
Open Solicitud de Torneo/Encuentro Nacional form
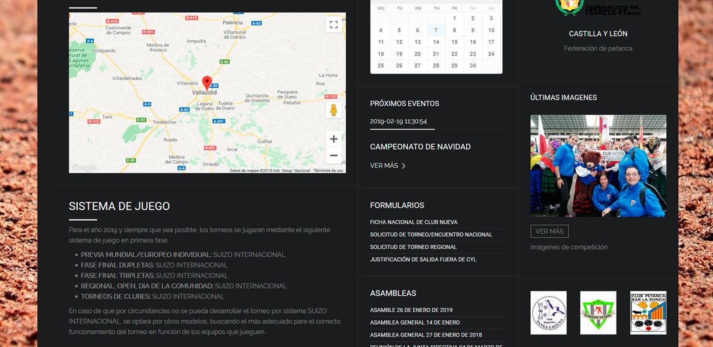pos(431,234)
